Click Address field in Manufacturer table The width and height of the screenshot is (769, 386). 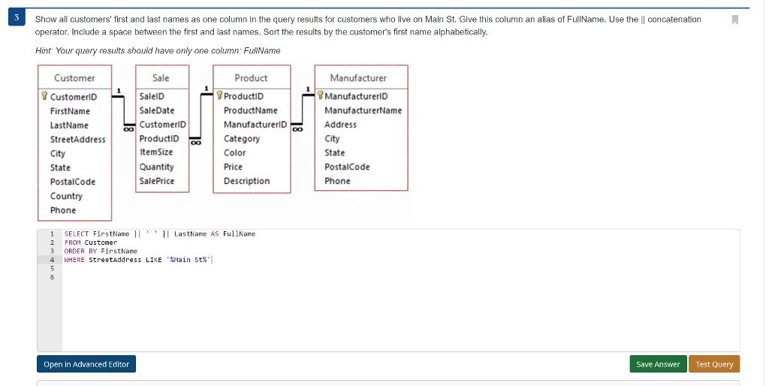(340, 125)
